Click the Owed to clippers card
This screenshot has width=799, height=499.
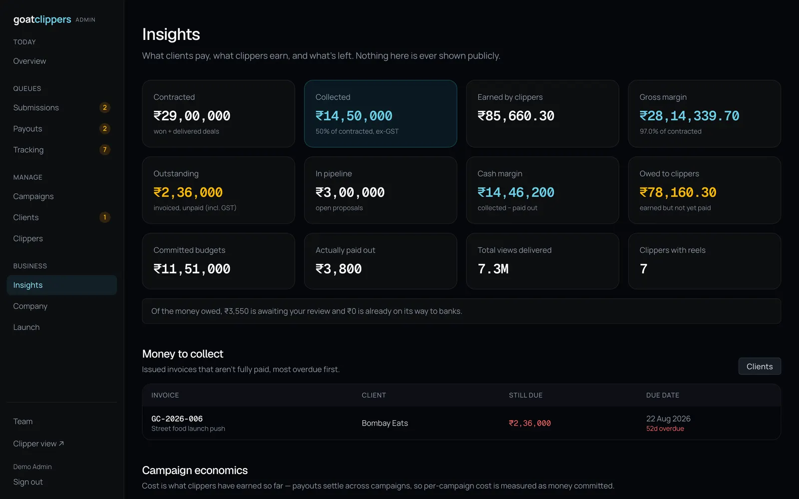pos(705,190)
